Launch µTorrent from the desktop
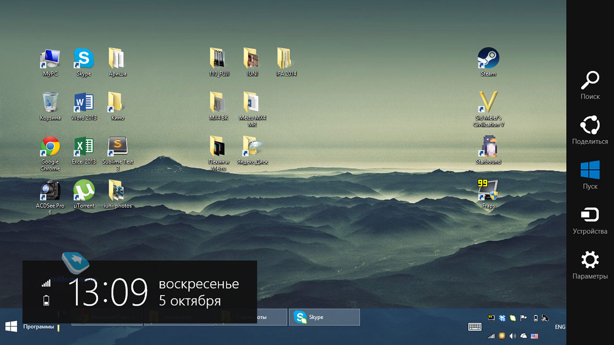The width and height of the screenshot is (614, 345). [84, 195]
